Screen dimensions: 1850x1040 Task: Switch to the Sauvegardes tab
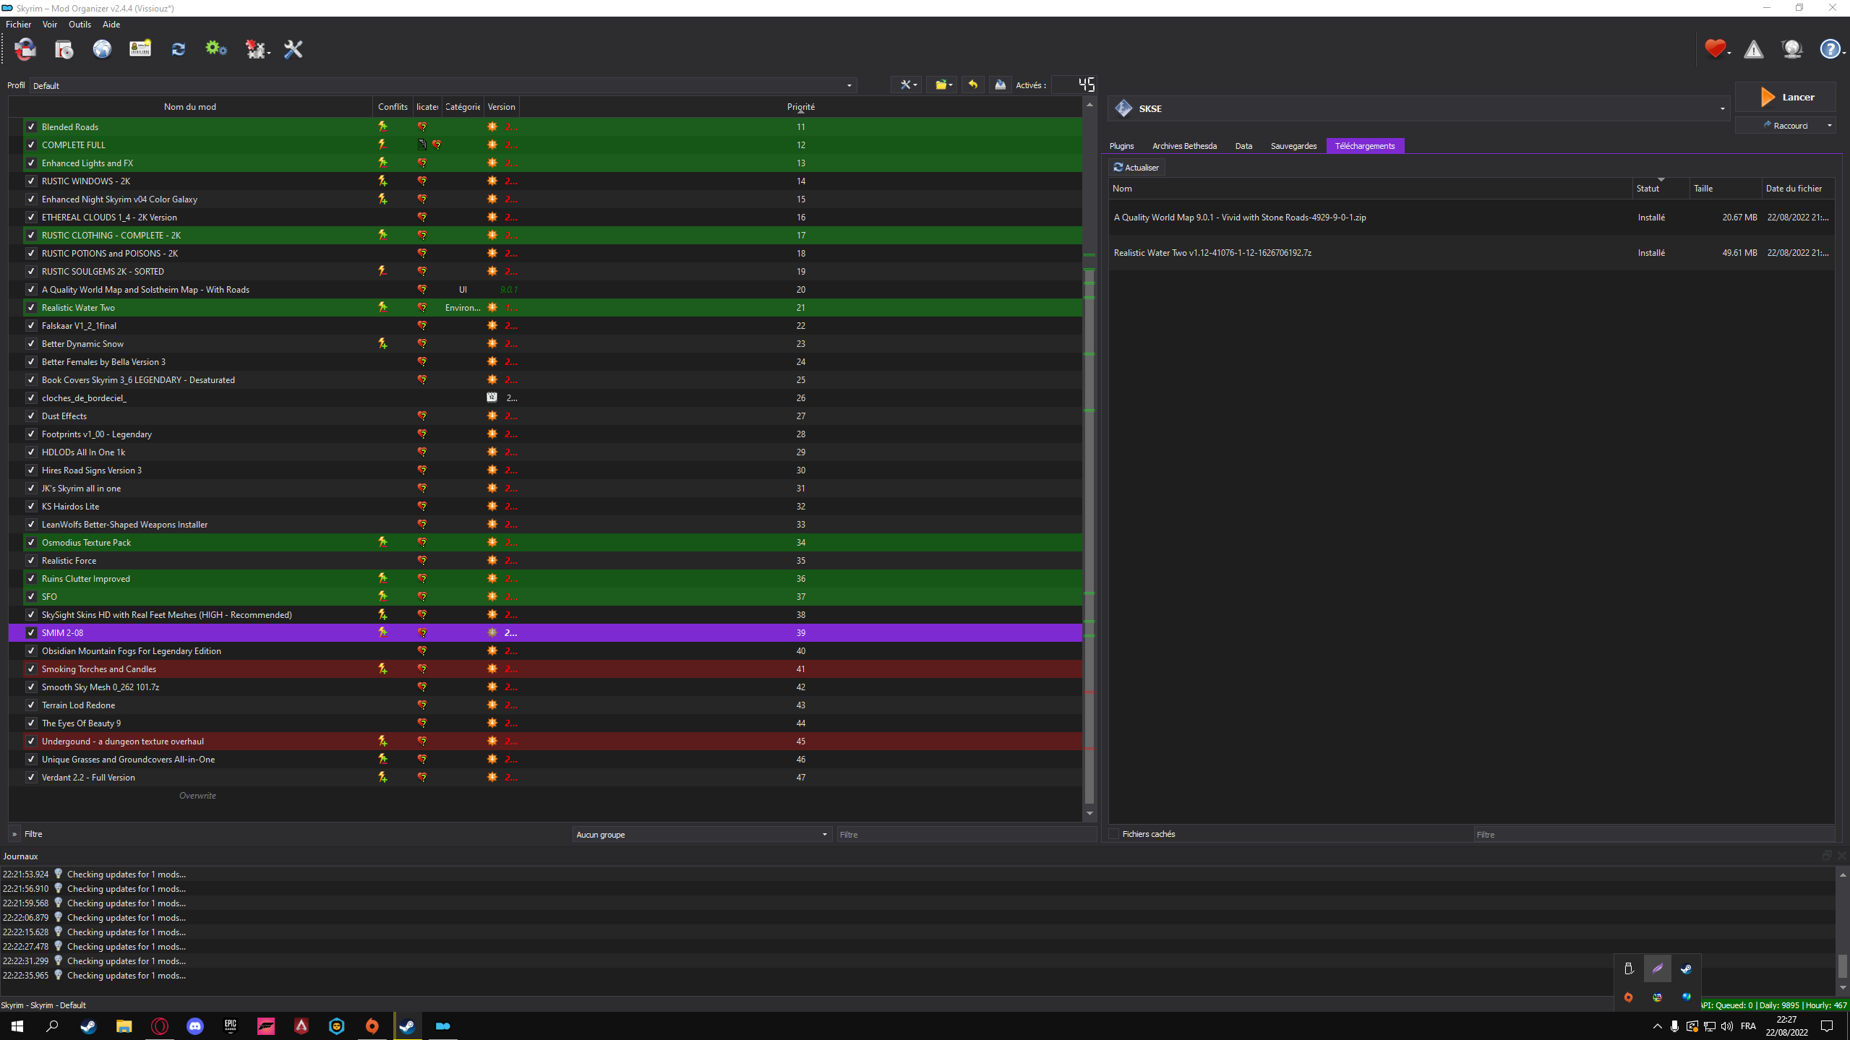click(1293, 146)
